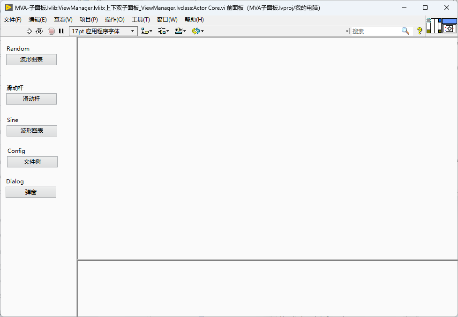This screenshot has width=458, height=317.
Task: Click the 弹窗 button under Dialog
Action: click(x=31, y=192)
